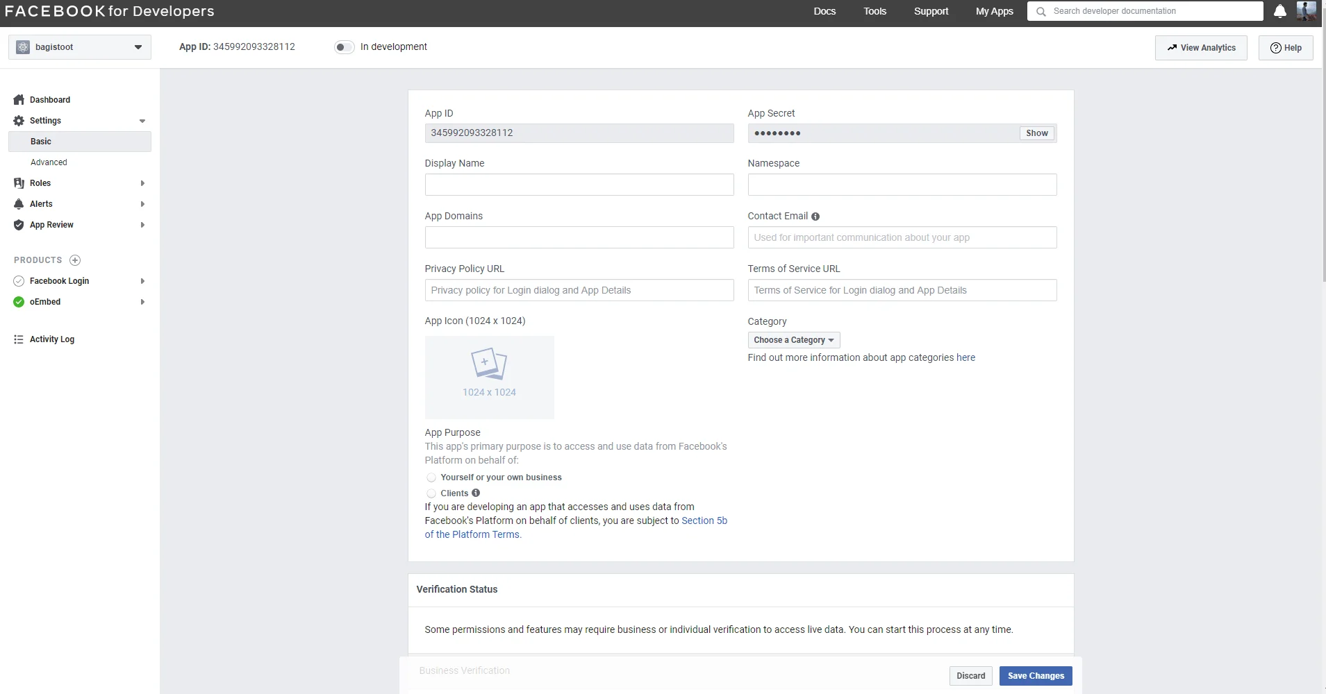Open the Choose a Category dropdown
The height and width of the screenshot is (694, 1326).
(x=793, y=340)
